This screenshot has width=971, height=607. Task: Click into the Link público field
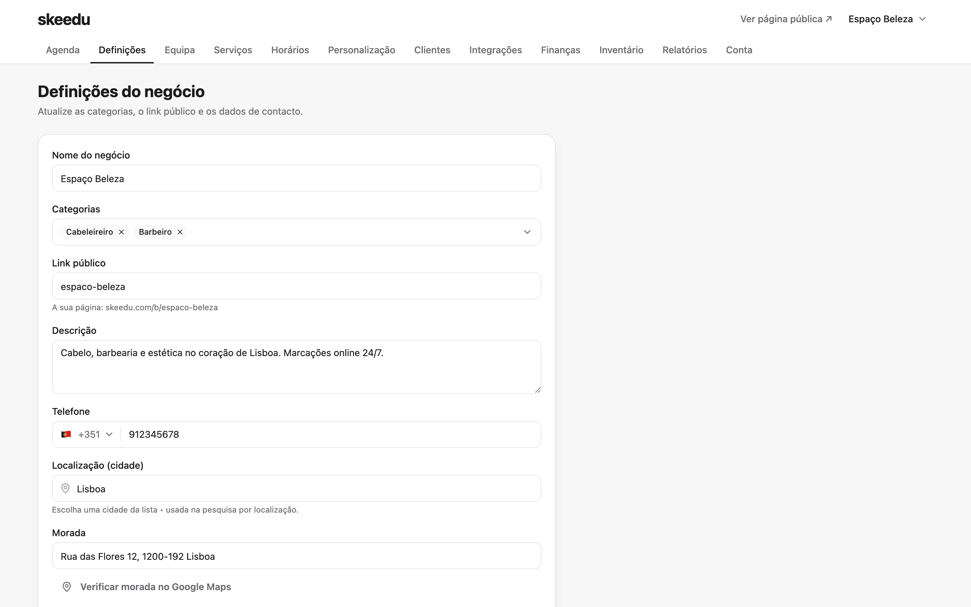pyautogui.click(x=296, y=286)
